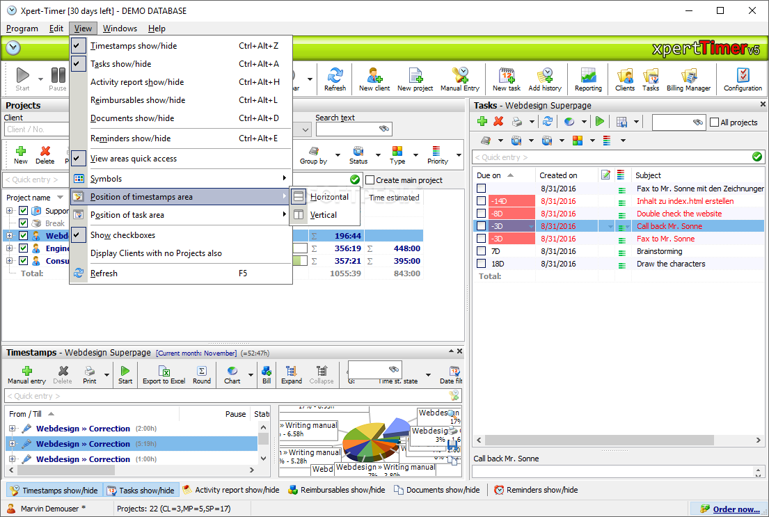Toggle the All projects checkbox

[x=715, y=122]
